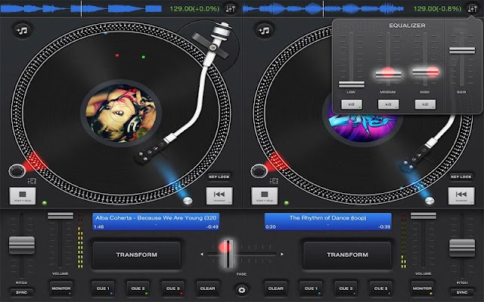Click the right crossfader arrow
The height and width of the screenshot is (302, 484).
[x=281, y=254]
